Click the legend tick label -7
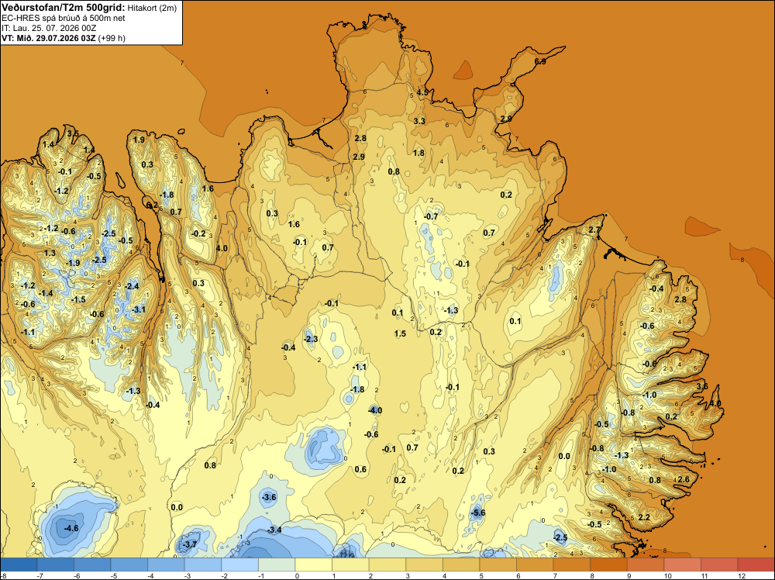775x580 pixels. (40, 575)
